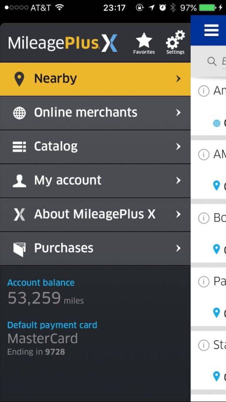Image resolution: width=226 pixels, height=402 pixels.
Task: Tap the Purchases book icon
Action: (x=19, y=249)
